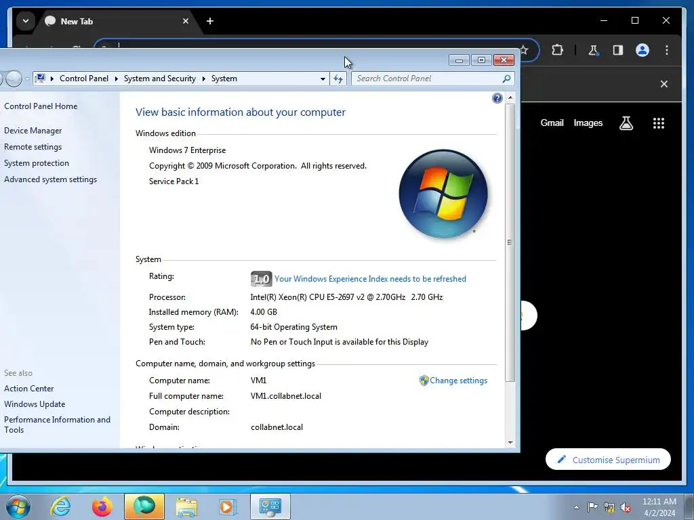Click the Control Panel computer icon in breadcrumb
694x520 pixels.
tap(40, 79)
